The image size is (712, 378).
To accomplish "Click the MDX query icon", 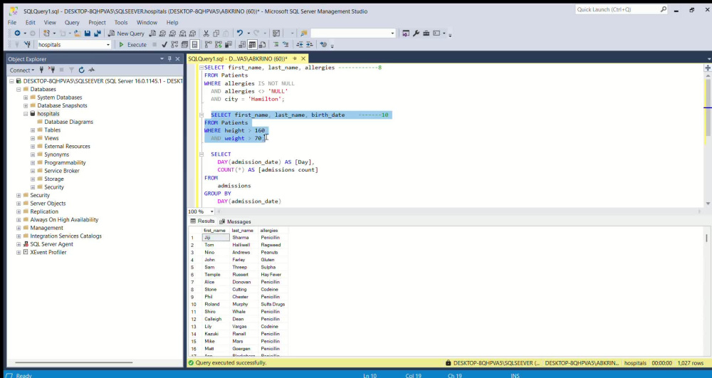I will 162,33.
